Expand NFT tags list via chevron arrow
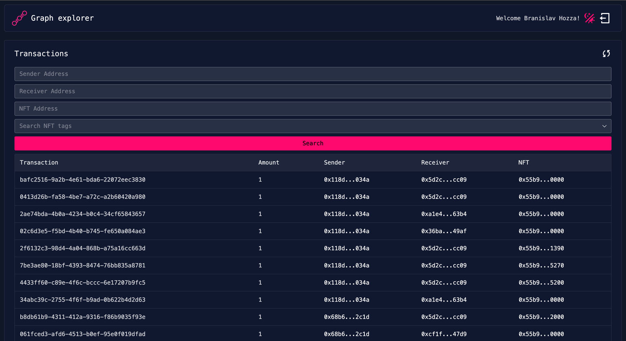 point(604,126)
